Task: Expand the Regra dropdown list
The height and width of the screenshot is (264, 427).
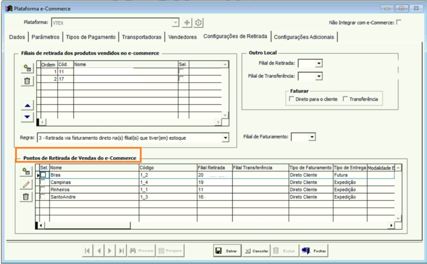Action: point(225,138)
